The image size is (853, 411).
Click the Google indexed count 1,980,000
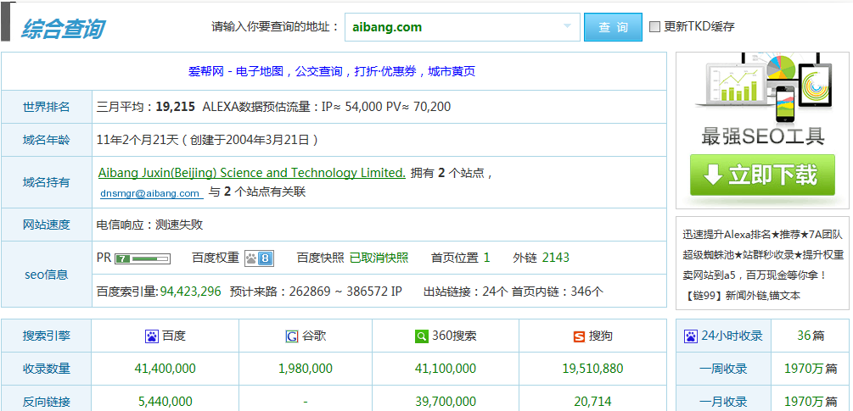pos(306,369)
